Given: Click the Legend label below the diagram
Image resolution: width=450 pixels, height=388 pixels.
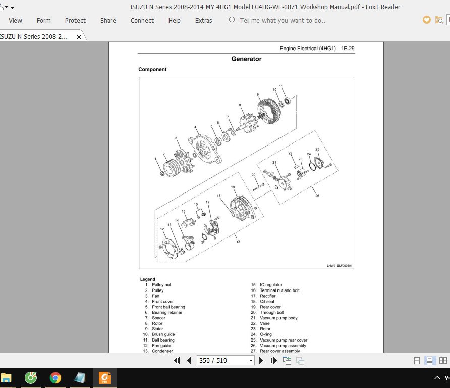Looking at the screenshot, I should coord(147,279).
